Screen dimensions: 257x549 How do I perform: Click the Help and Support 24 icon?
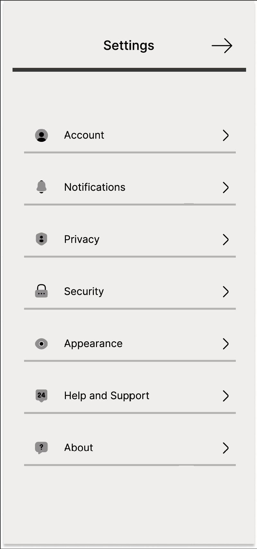41,396
